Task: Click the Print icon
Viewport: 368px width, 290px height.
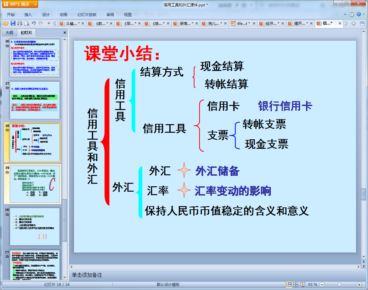Action: 20,23
